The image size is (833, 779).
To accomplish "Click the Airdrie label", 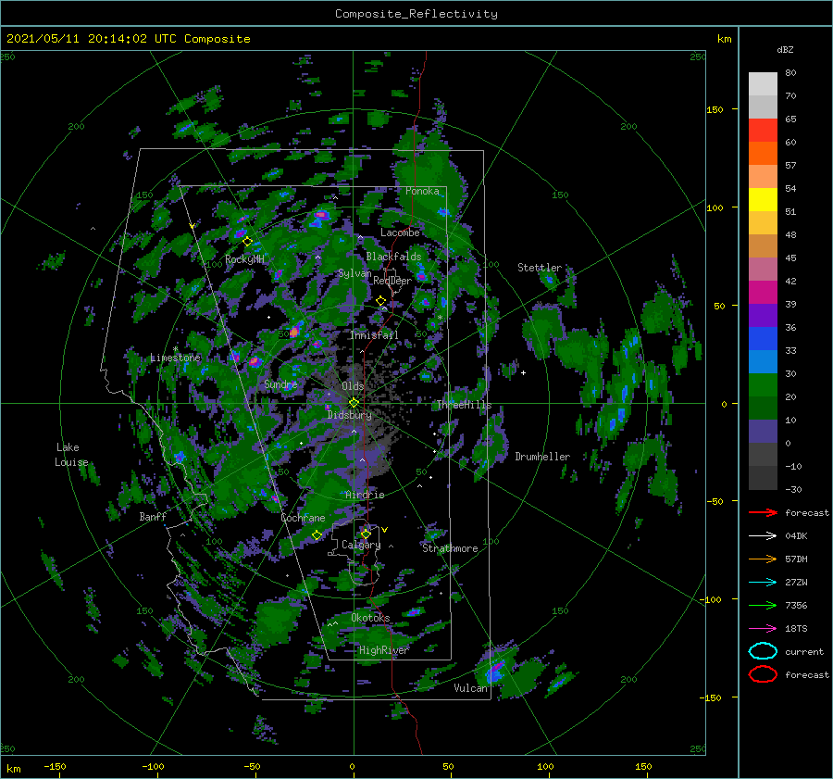I will (365, 495).
